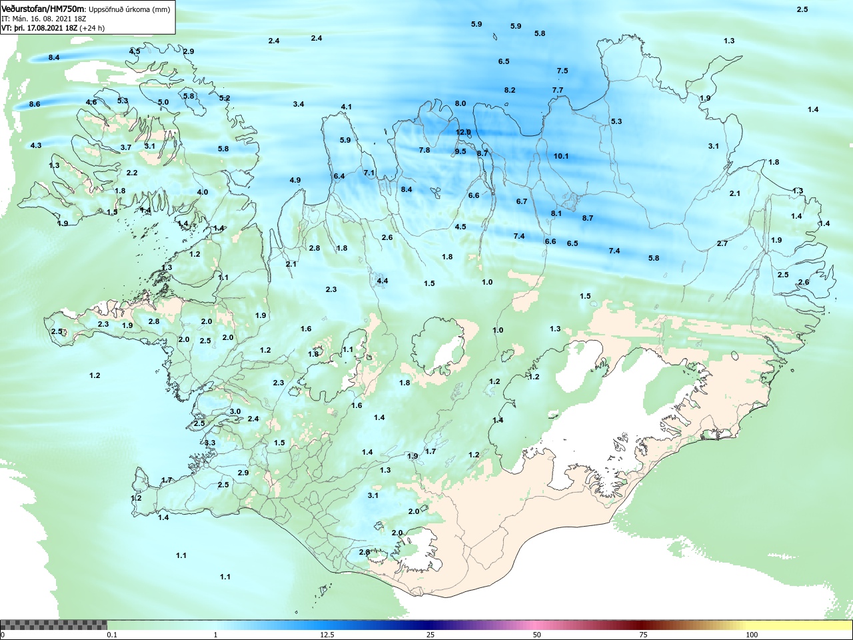
Task: Click the 25 tick on the color scale
Action: tap(430, 635)
